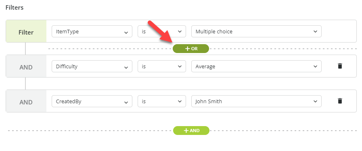Click the Filters section heading

point(15,8)
